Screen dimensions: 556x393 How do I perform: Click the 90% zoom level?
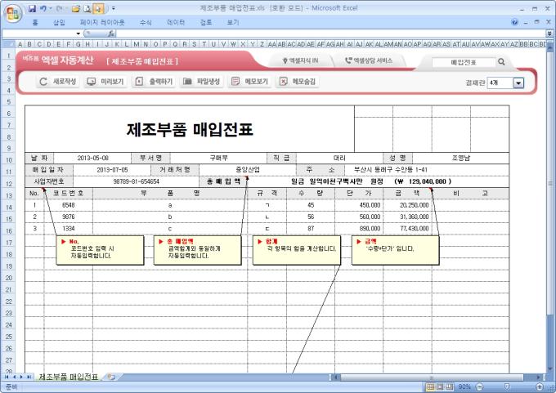coord(464,387)
